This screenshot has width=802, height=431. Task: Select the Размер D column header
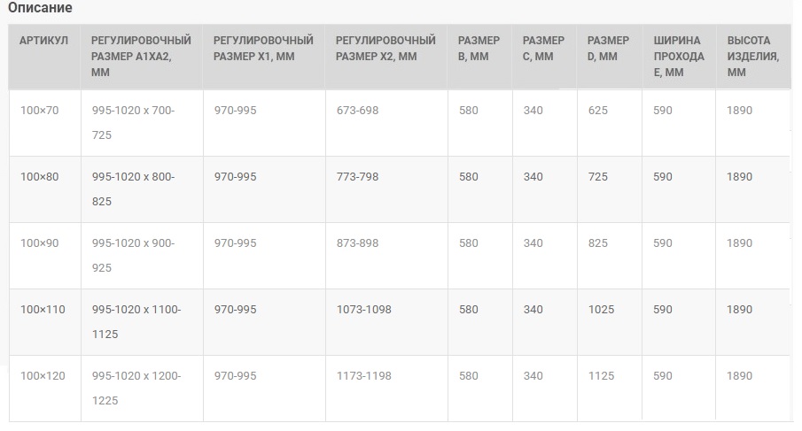[608, 48]
